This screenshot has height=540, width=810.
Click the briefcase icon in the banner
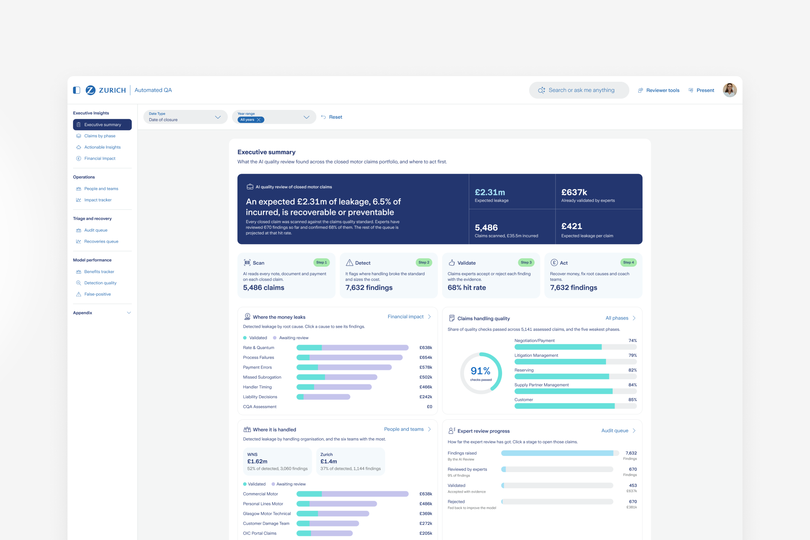coord(250,187)
